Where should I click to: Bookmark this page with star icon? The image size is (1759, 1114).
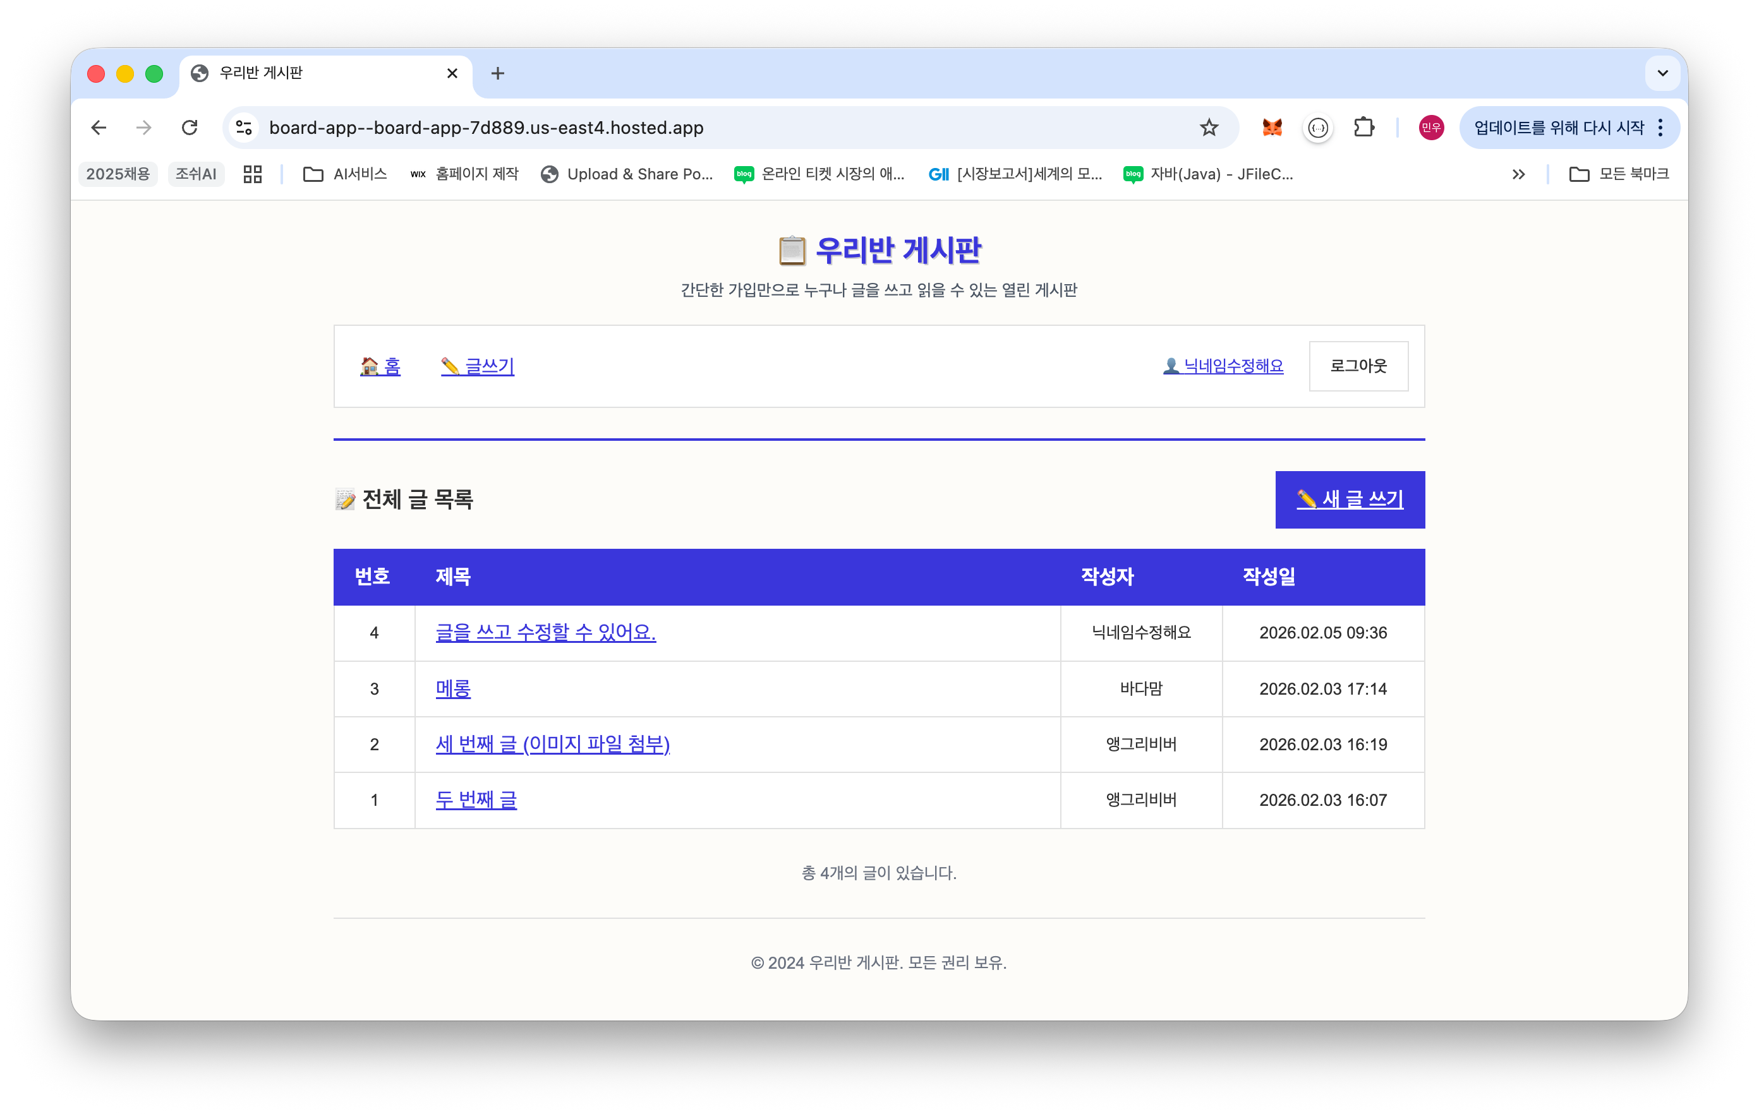pyautogui.click(x=1209, y=128)
